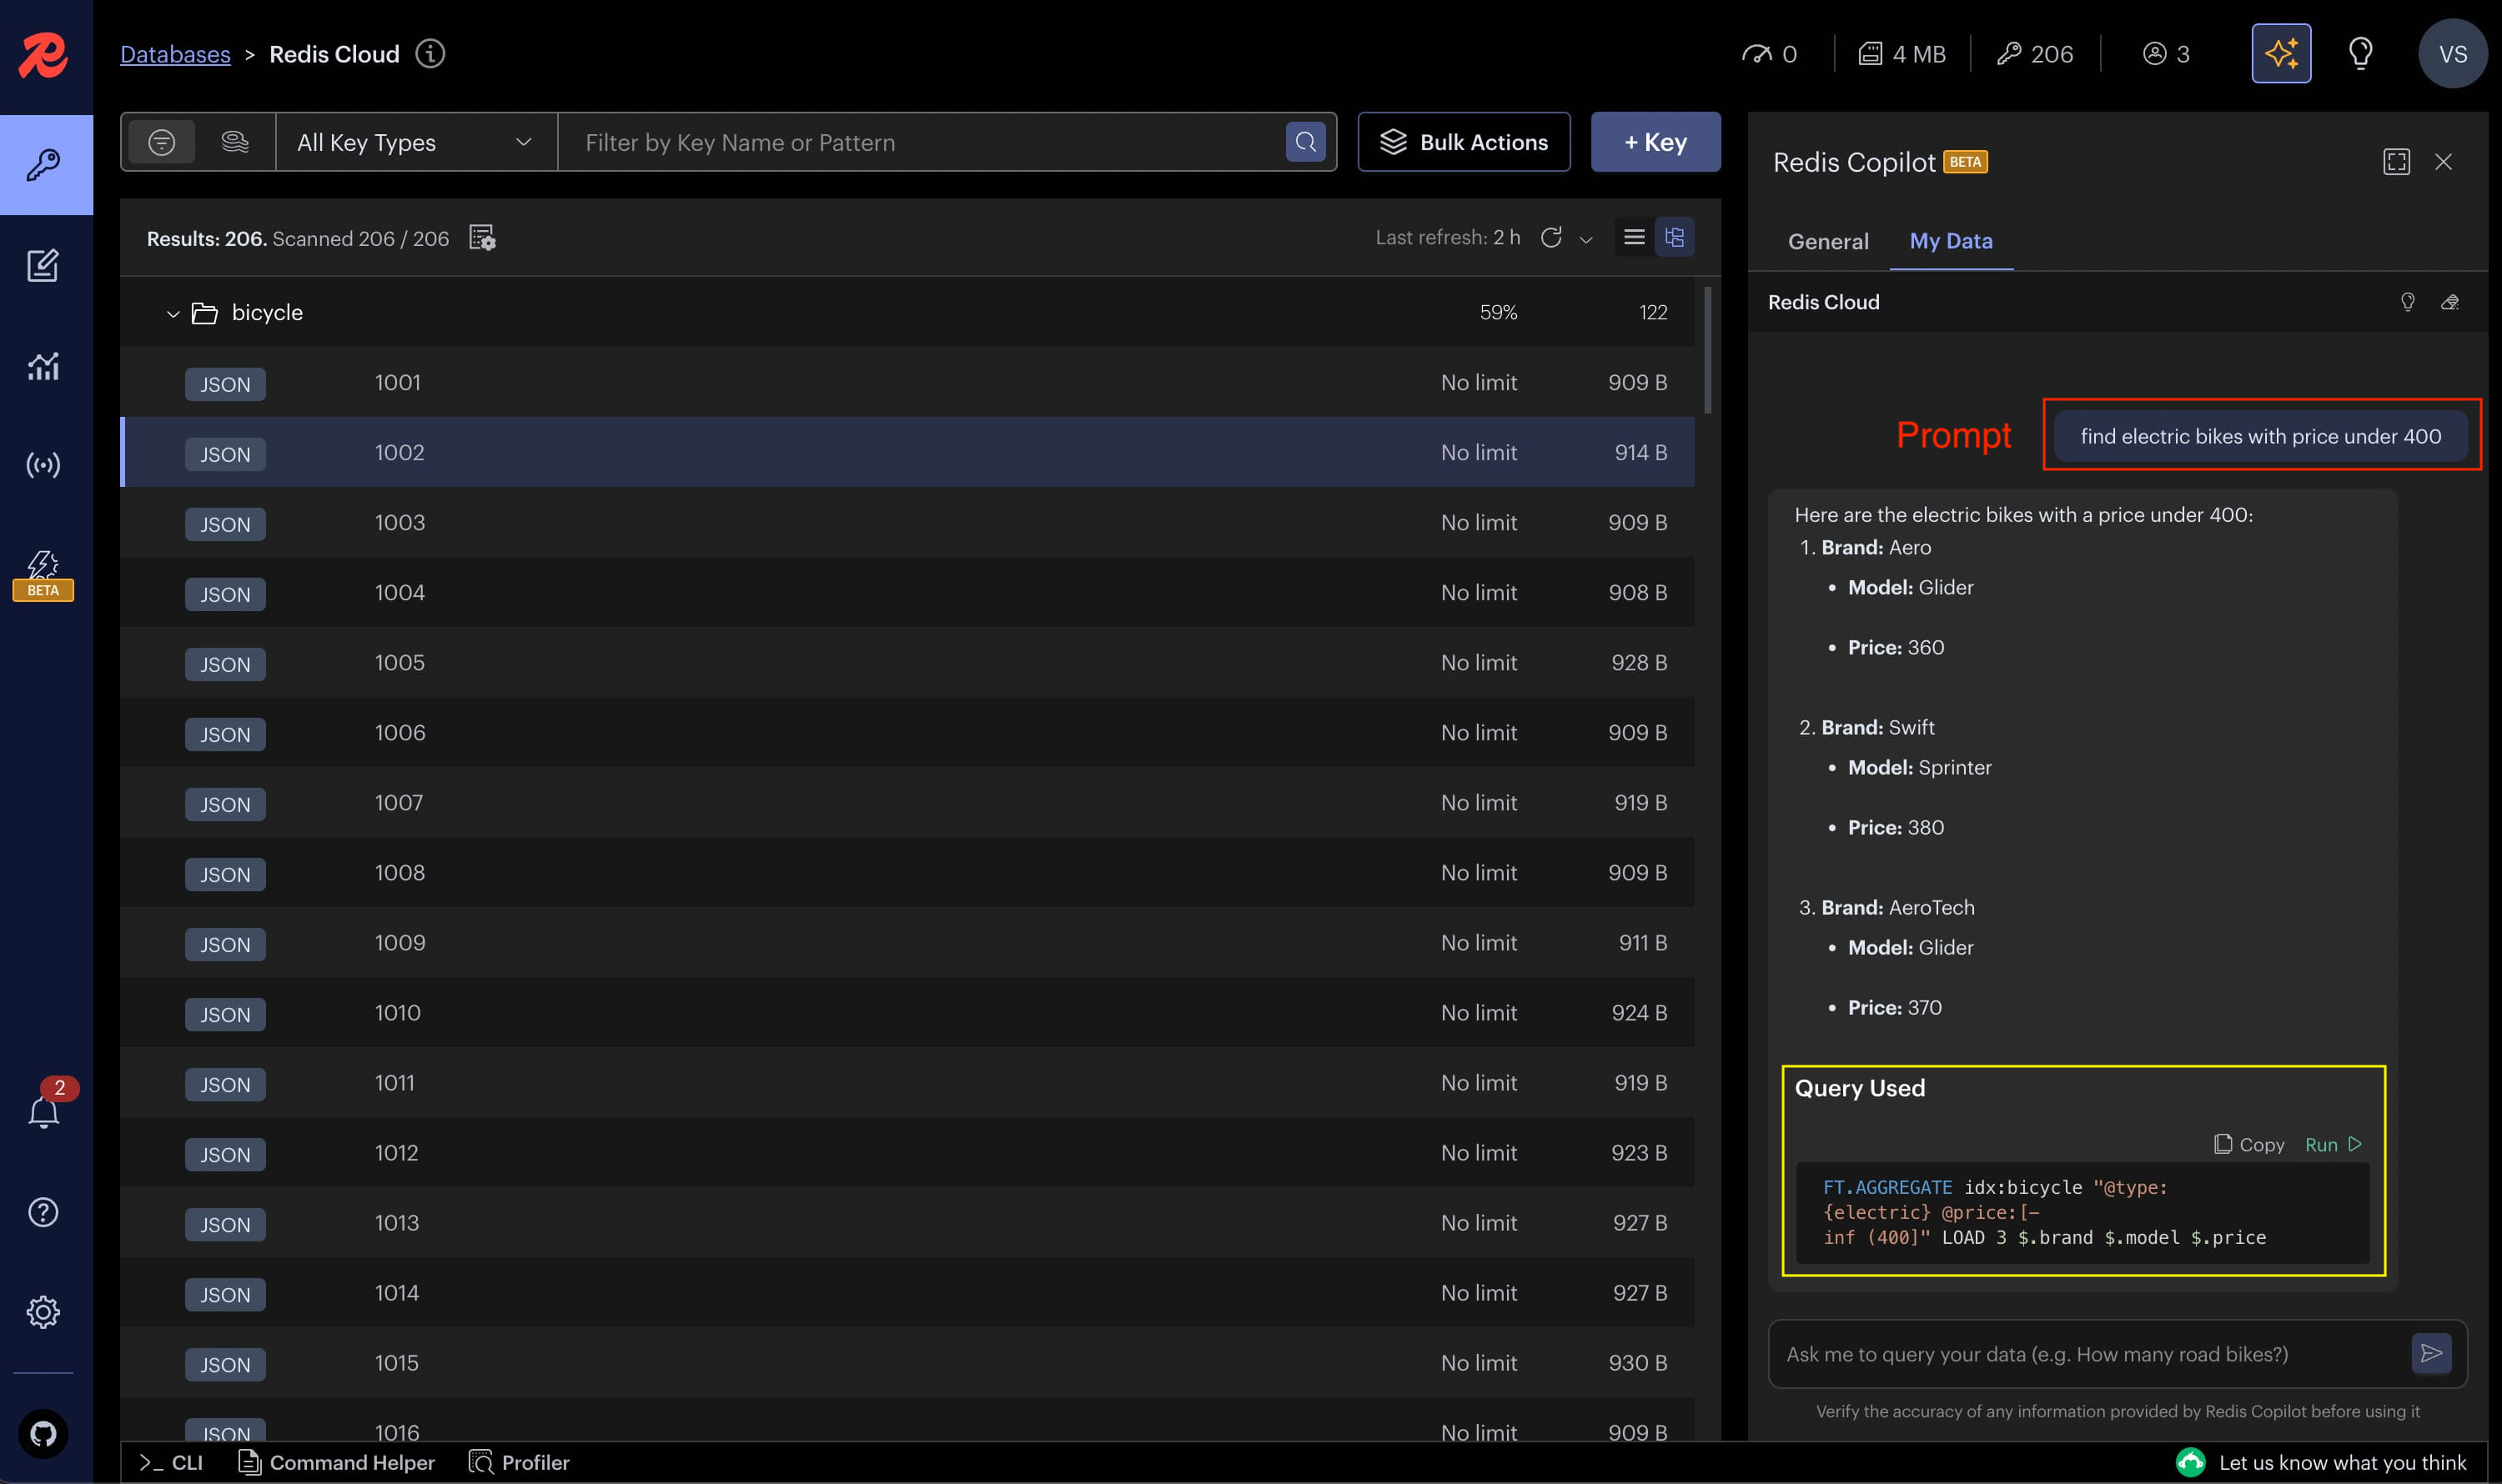2502x1484 pixels.
Task: Copy the query used
Action: point(2249,1144)
